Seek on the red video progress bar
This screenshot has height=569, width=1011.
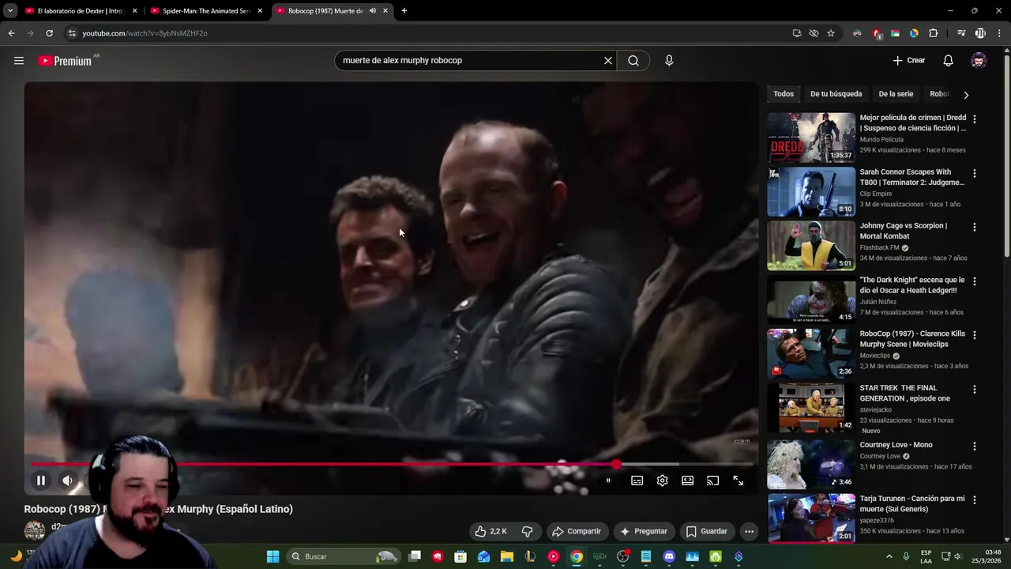coord(391,465)
